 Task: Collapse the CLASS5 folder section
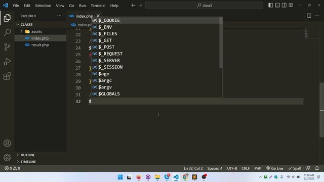pyautogui.click(x=40, y=25)
